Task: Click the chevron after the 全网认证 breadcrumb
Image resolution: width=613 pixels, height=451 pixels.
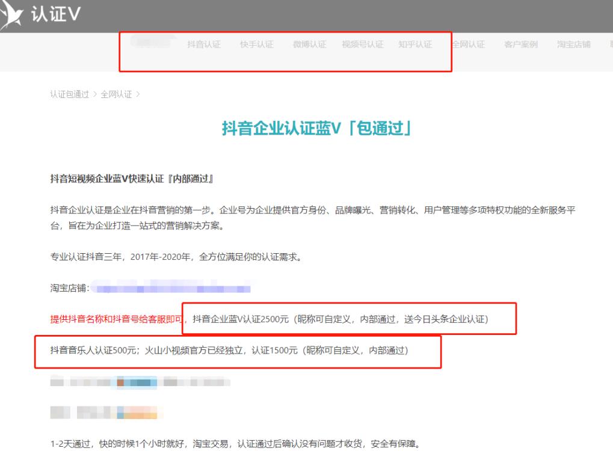Action: click(x=138, y=94)
